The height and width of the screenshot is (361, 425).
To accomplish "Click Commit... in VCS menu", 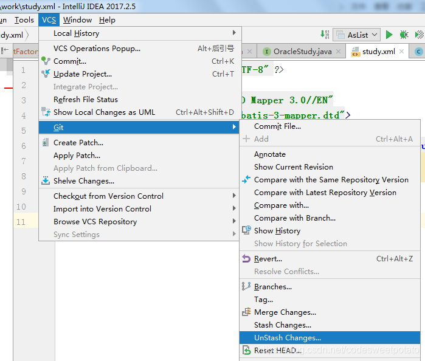I will (140, 61).
